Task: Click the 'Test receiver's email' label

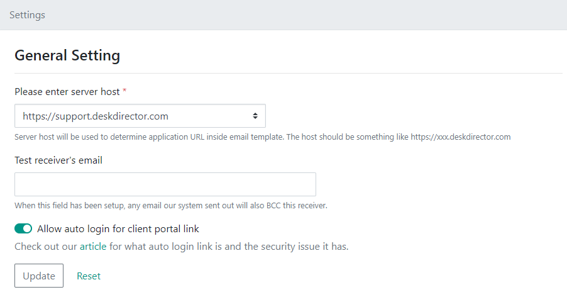Action: click(58, 160)
